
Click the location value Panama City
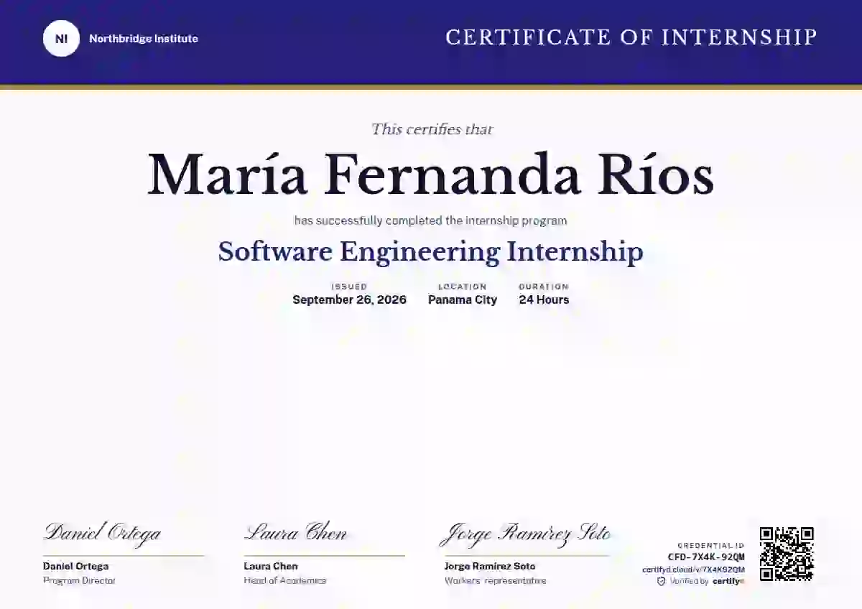click(x=463, y=300)
